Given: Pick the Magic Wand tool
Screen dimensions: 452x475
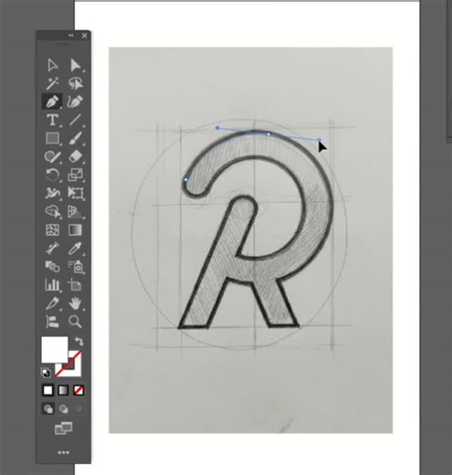Looking at the screenshot, I should click(52, 83).
